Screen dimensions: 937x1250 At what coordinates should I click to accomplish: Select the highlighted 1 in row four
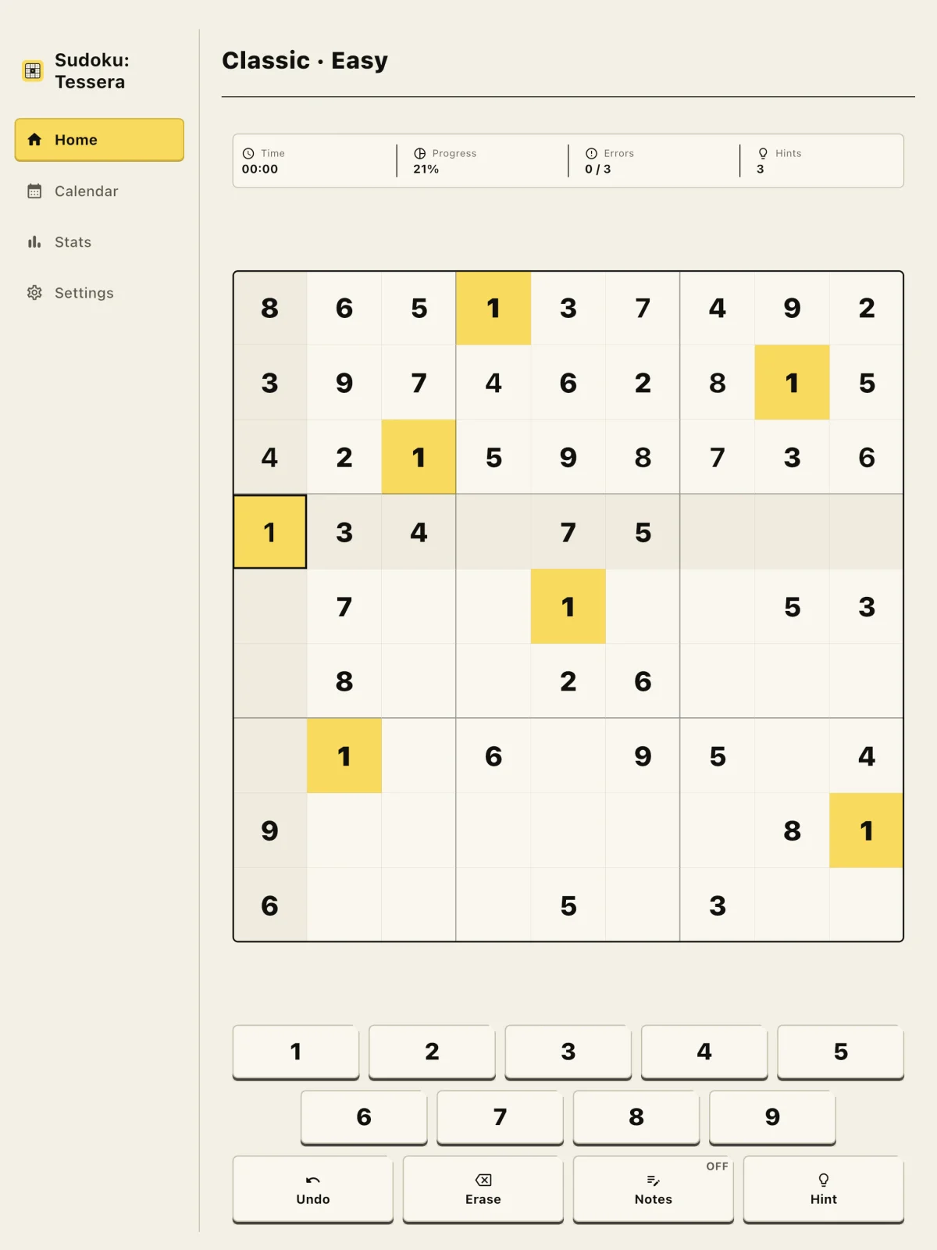pos(269,532)
